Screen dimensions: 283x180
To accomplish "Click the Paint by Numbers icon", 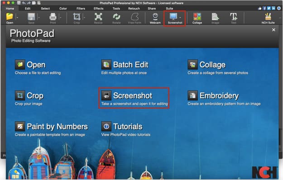I will (20, 126).
